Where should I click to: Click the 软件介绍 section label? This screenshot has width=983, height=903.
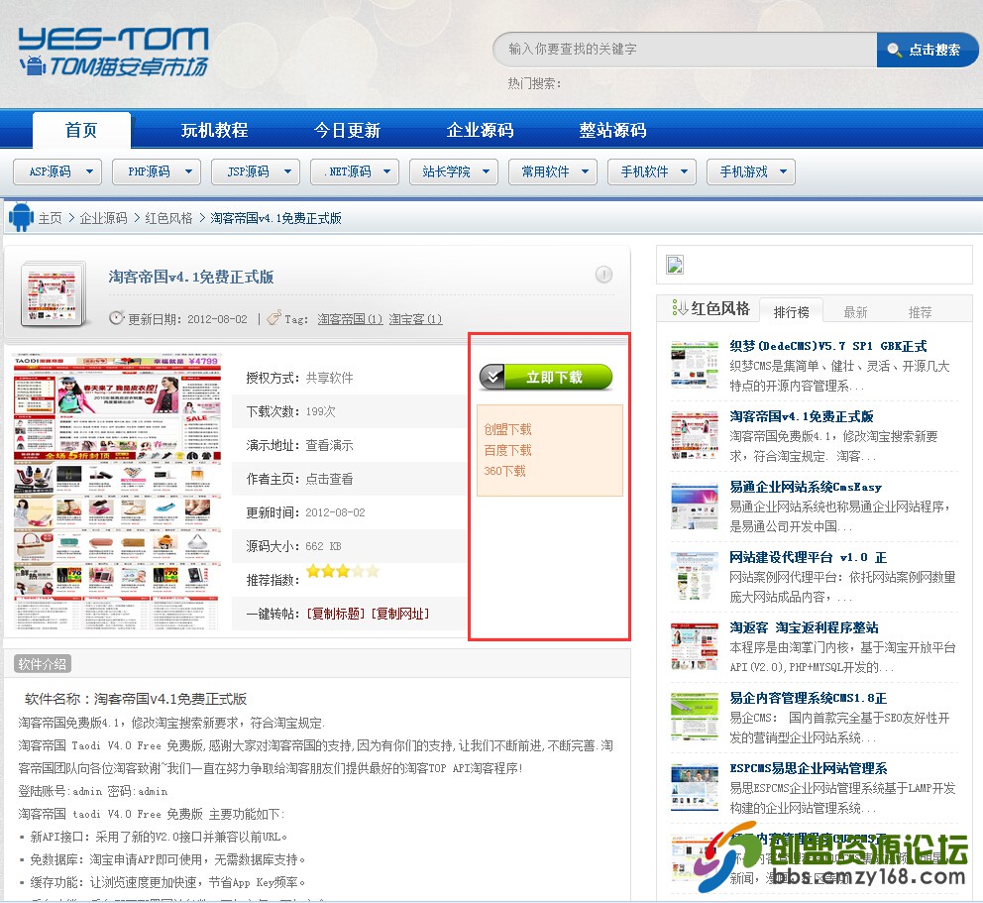click(42, 664)
